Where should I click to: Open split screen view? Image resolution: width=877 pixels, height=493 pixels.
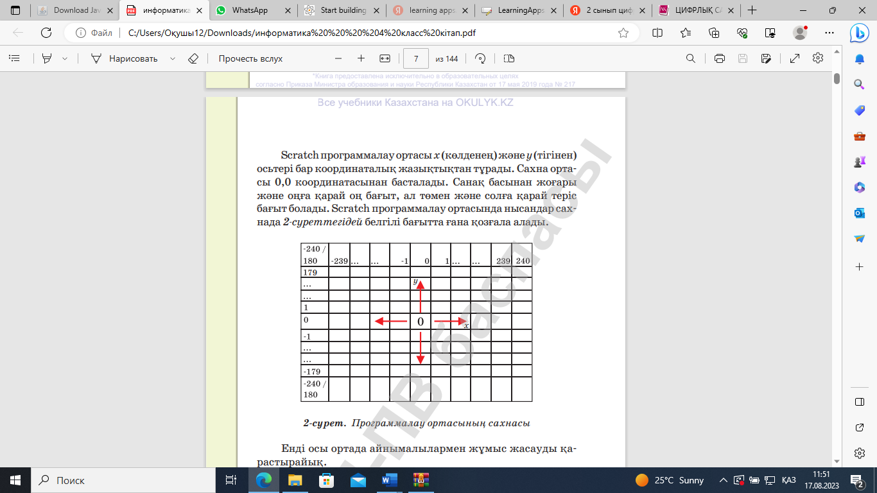[657, 33]
